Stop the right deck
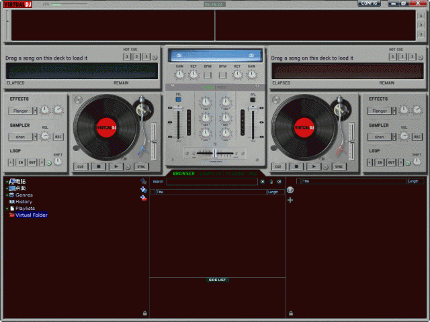Viewport: 430px width, 322px height. pyautogui.click(x=296, y=166)
